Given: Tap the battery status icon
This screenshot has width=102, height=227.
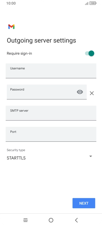Looking at the screenshot, I should click(93, 3).
